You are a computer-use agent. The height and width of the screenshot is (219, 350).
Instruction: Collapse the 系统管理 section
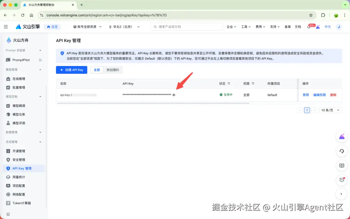coord(40,142)
